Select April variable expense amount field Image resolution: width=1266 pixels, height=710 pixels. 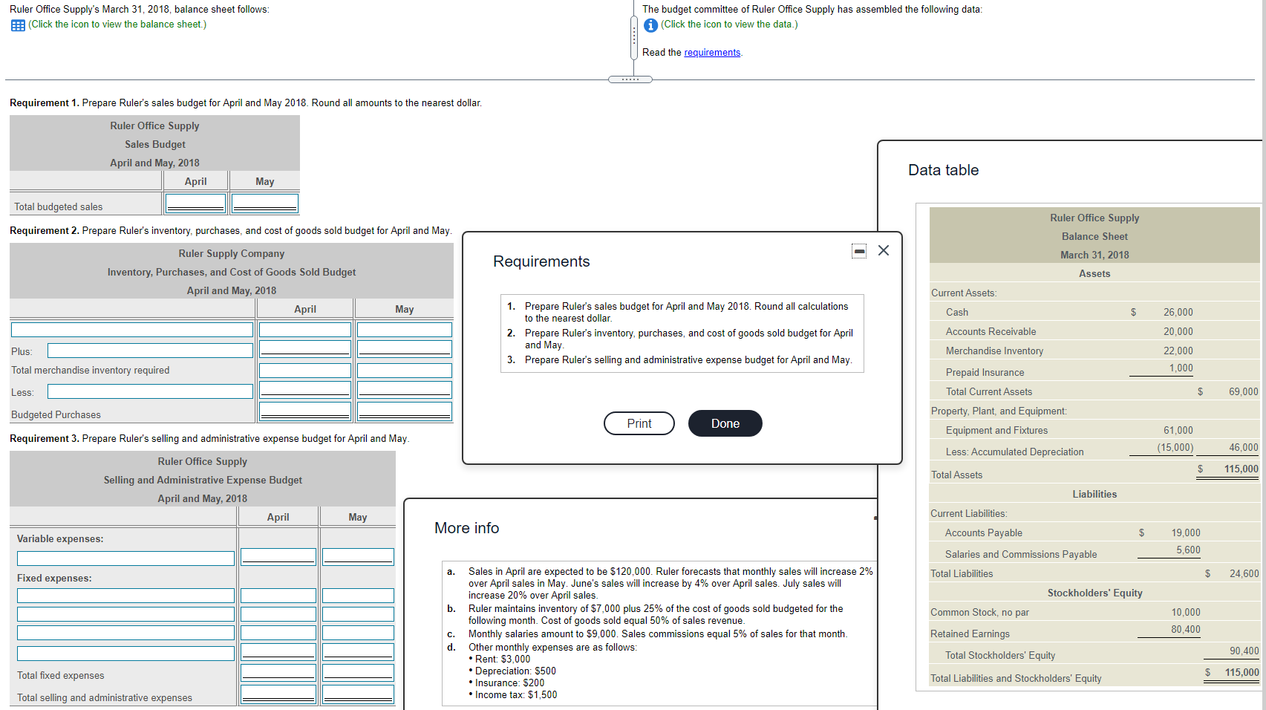pos(278,557)
